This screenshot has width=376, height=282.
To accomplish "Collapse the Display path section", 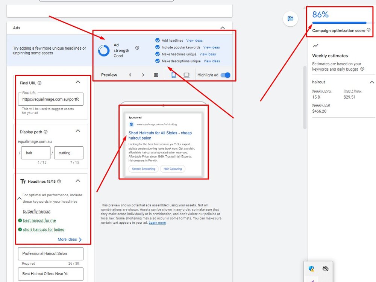I will point(78,131).
